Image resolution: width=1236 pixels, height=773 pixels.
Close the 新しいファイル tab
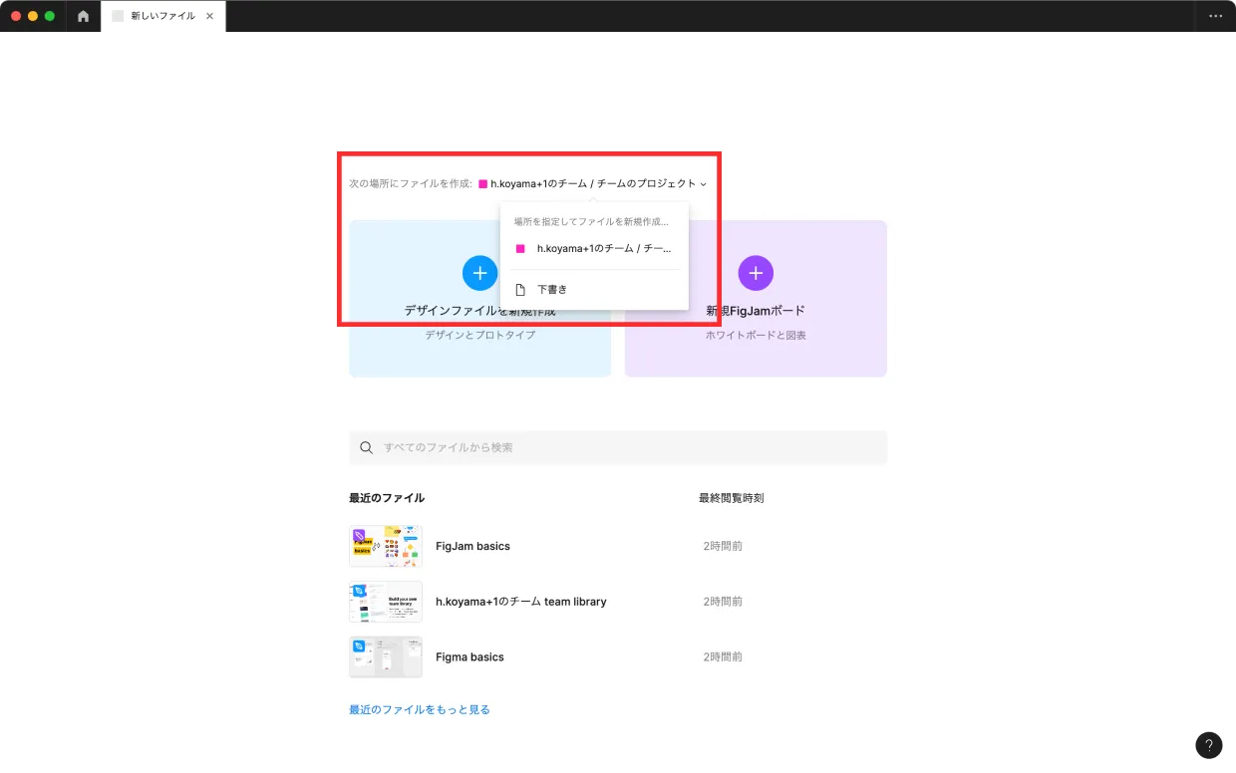[209, 16]
